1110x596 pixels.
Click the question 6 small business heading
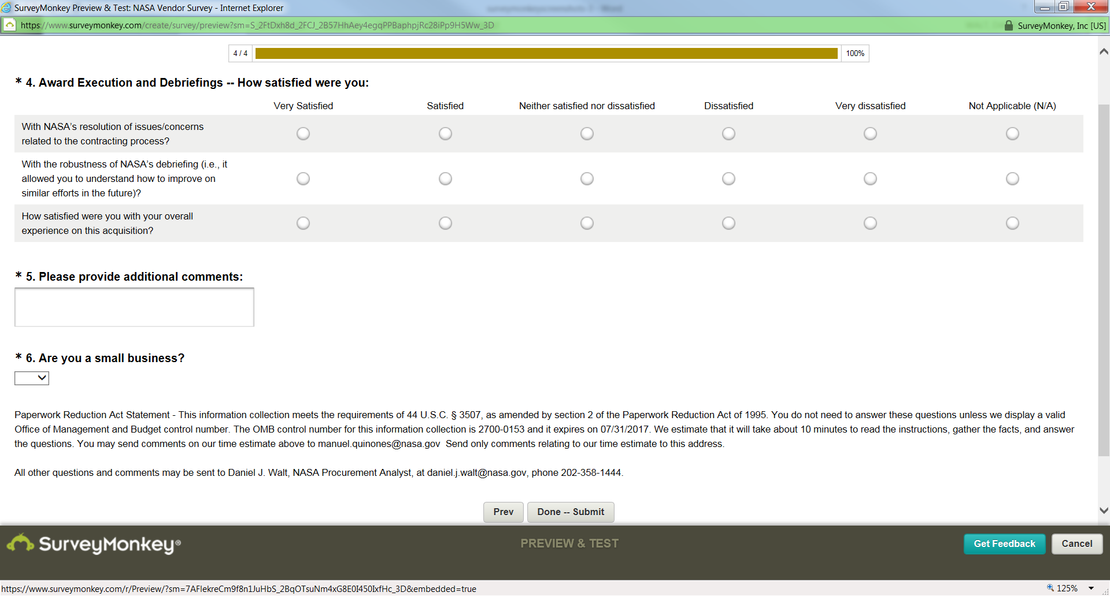coord(105,358)
